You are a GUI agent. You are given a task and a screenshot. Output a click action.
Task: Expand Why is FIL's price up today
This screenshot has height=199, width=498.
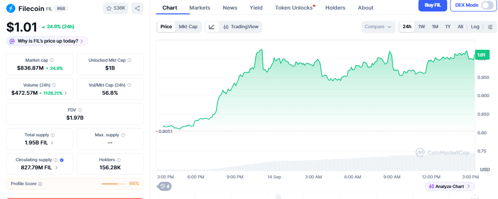(x=47, y=41)
